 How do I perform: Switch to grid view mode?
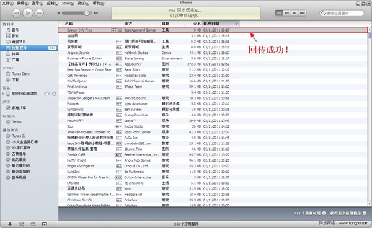click(x=294, y=13)
